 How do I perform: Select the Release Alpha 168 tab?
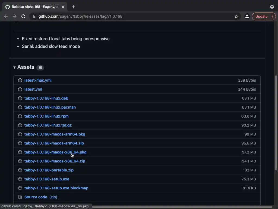tap(34, 7)
